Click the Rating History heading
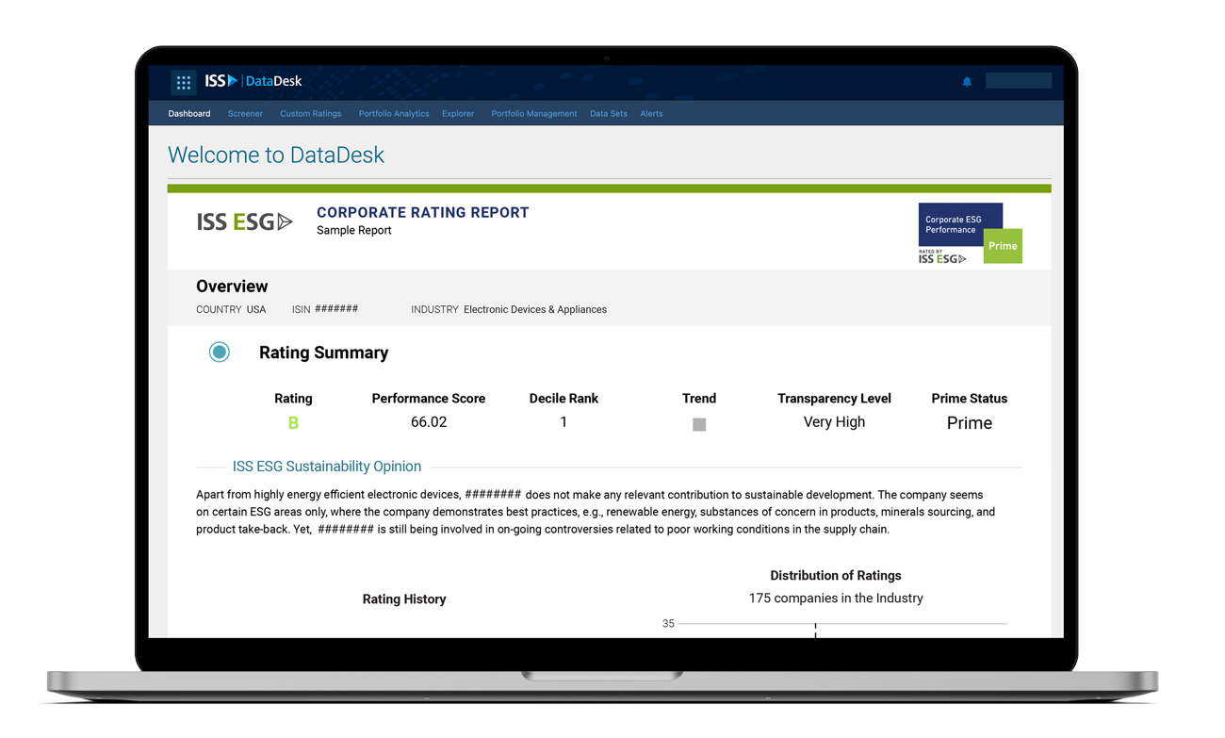Viewport: 1225px width, 738px height. point(404,599)
